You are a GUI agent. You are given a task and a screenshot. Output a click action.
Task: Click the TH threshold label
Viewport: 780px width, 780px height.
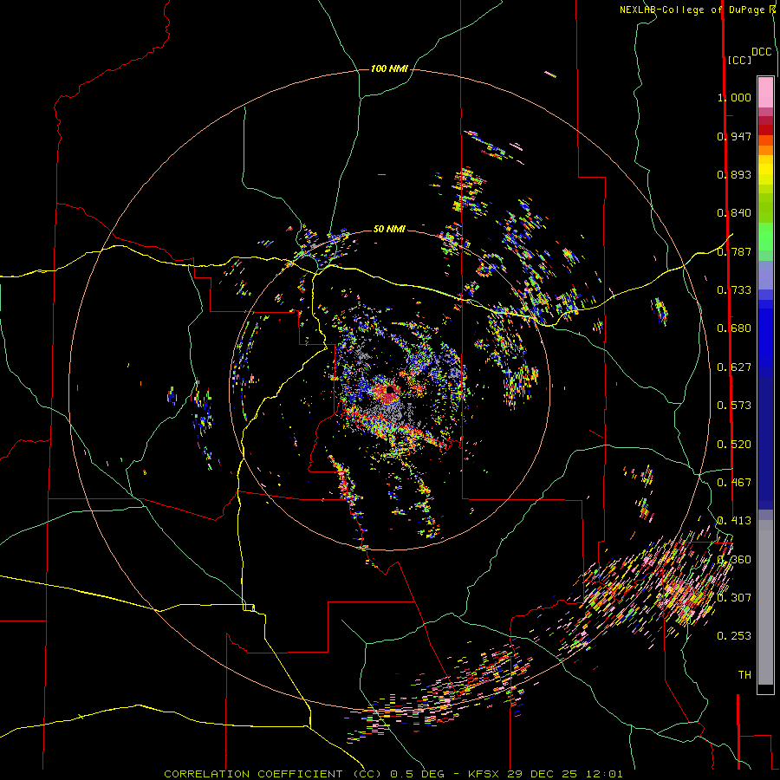(x=744, y=675)
